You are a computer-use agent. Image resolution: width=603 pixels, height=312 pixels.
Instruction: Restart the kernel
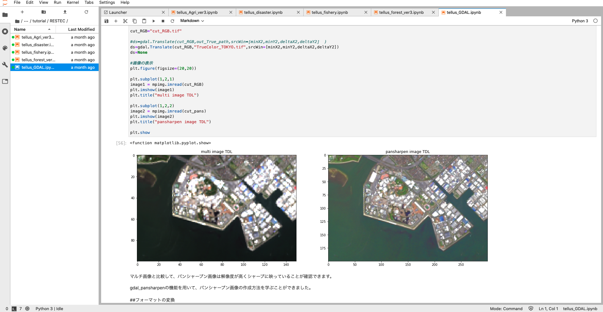172,21
